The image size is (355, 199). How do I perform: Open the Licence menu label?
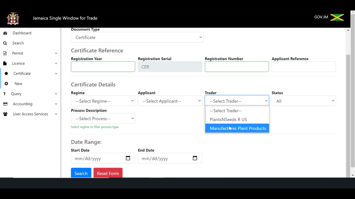18,63
